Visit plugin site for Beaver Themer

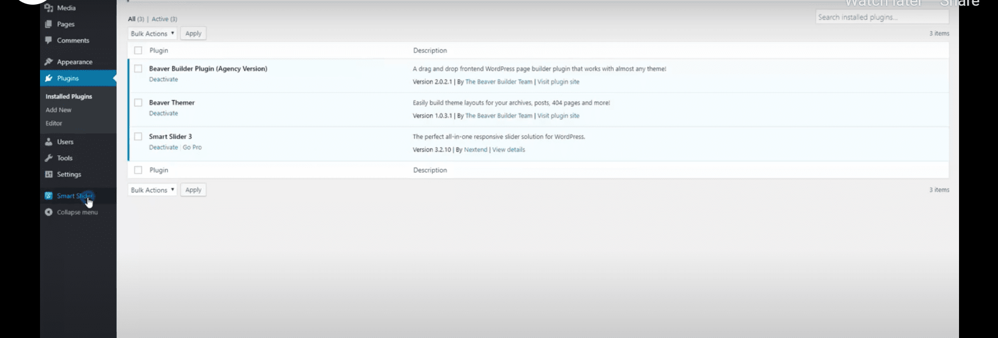(558, 116)
